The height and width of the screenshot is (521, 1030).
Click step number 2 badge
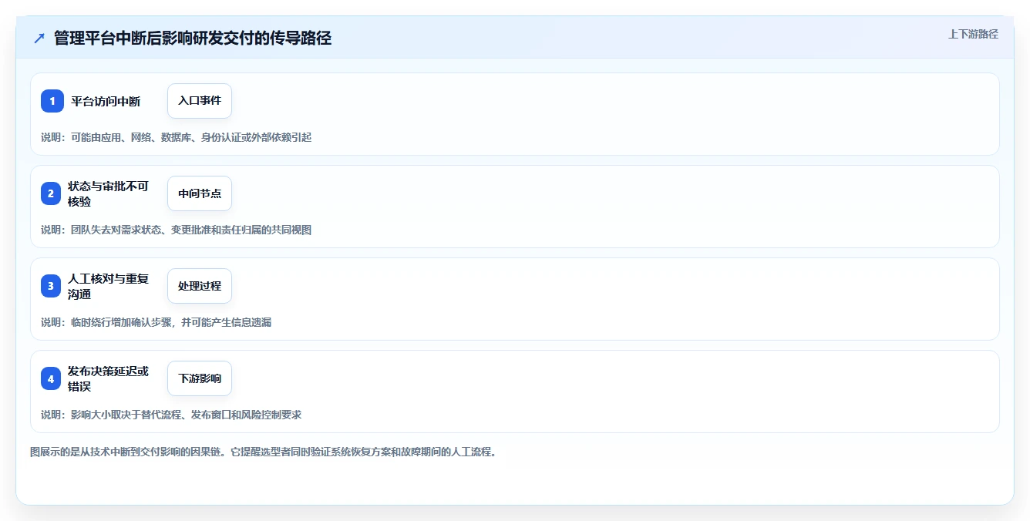(x=52, y=193)
